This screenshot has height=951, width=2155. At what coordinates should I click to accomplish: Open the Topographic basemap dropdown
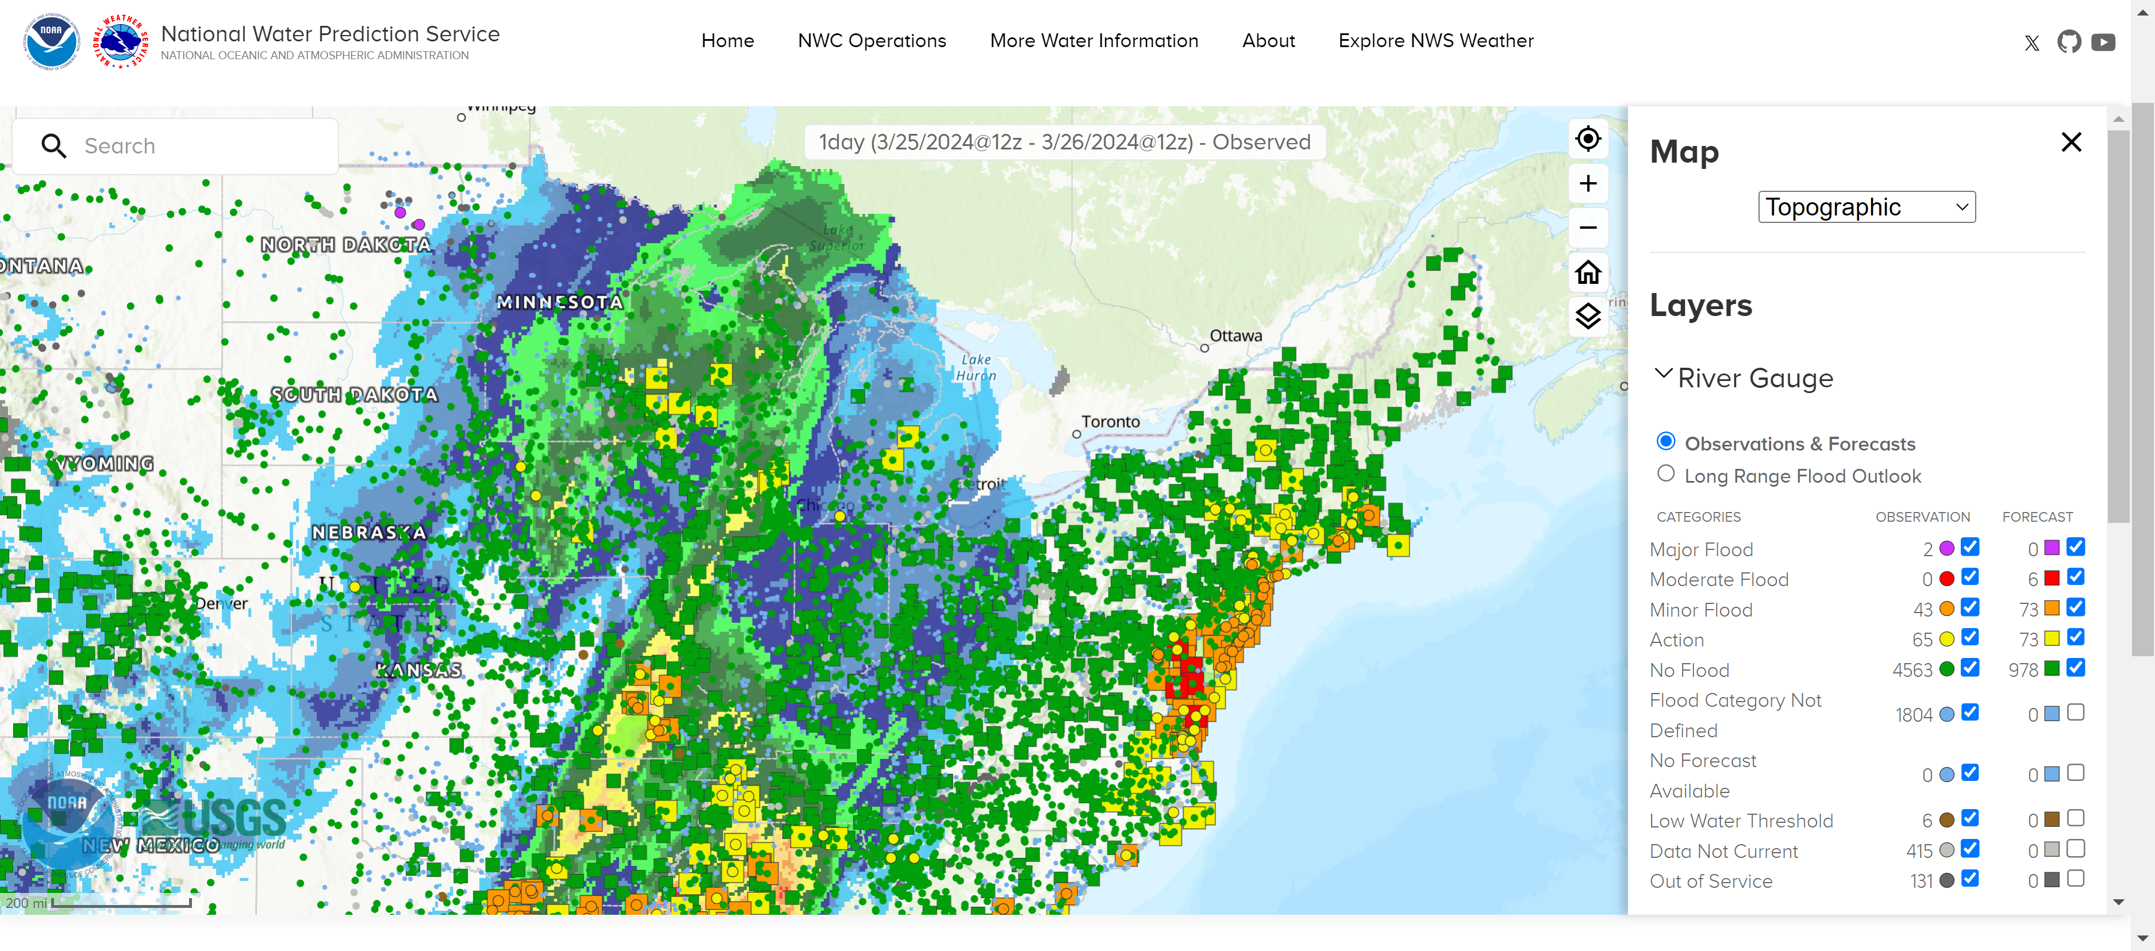click(x=1865, y=207)
